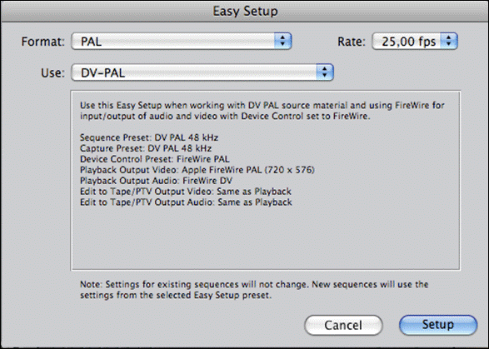Click the Device Control Preset line
This screenshot has height=349, width=489.
pyautogui.click(x=155, y=159)
